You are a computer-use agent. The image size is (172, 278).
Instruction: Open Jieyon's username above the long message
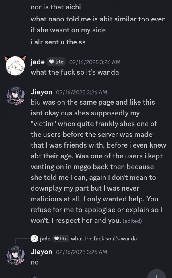click(42, 92)
